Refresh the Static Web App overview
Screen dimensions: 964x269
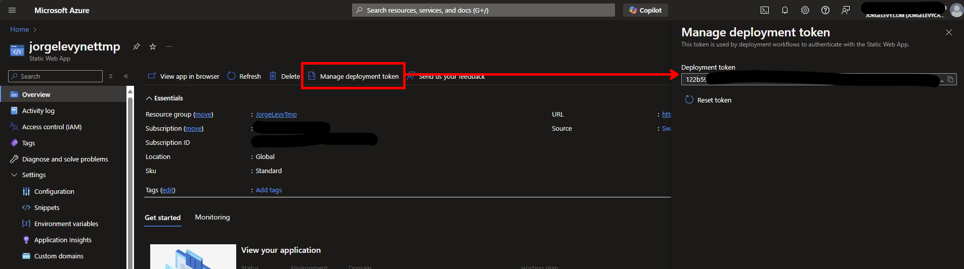click(x=244, y=76)
